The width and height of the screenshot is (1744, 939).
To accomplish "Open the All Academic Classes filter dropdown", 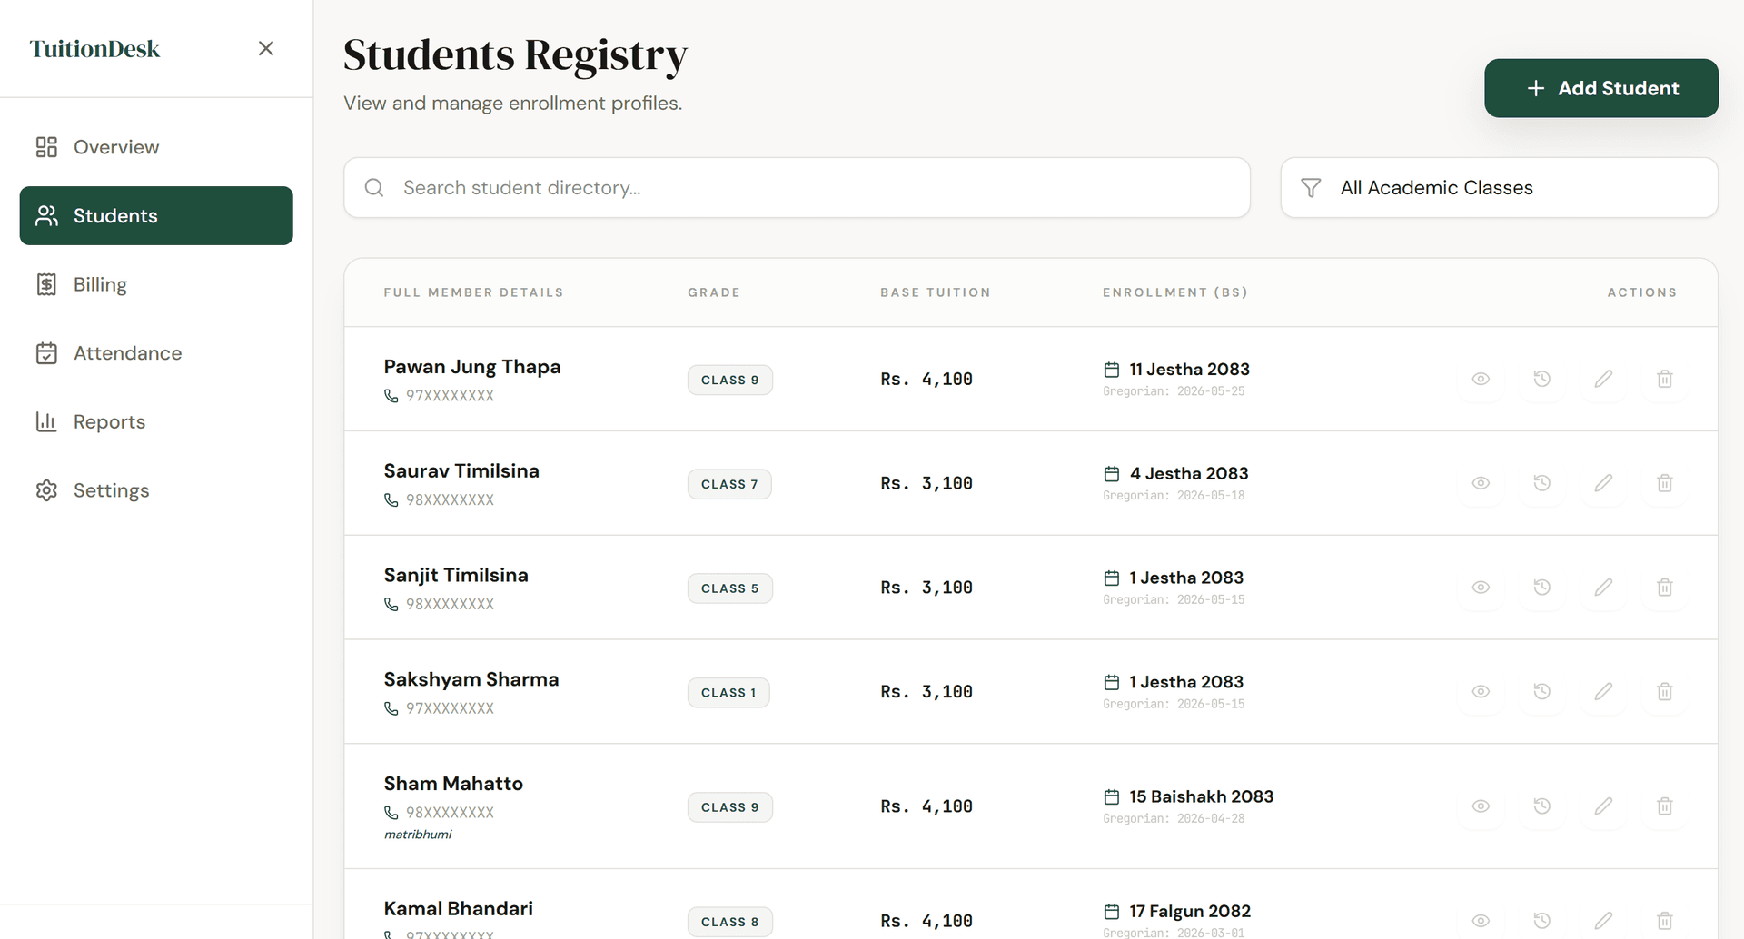I will coord(1499,188).
